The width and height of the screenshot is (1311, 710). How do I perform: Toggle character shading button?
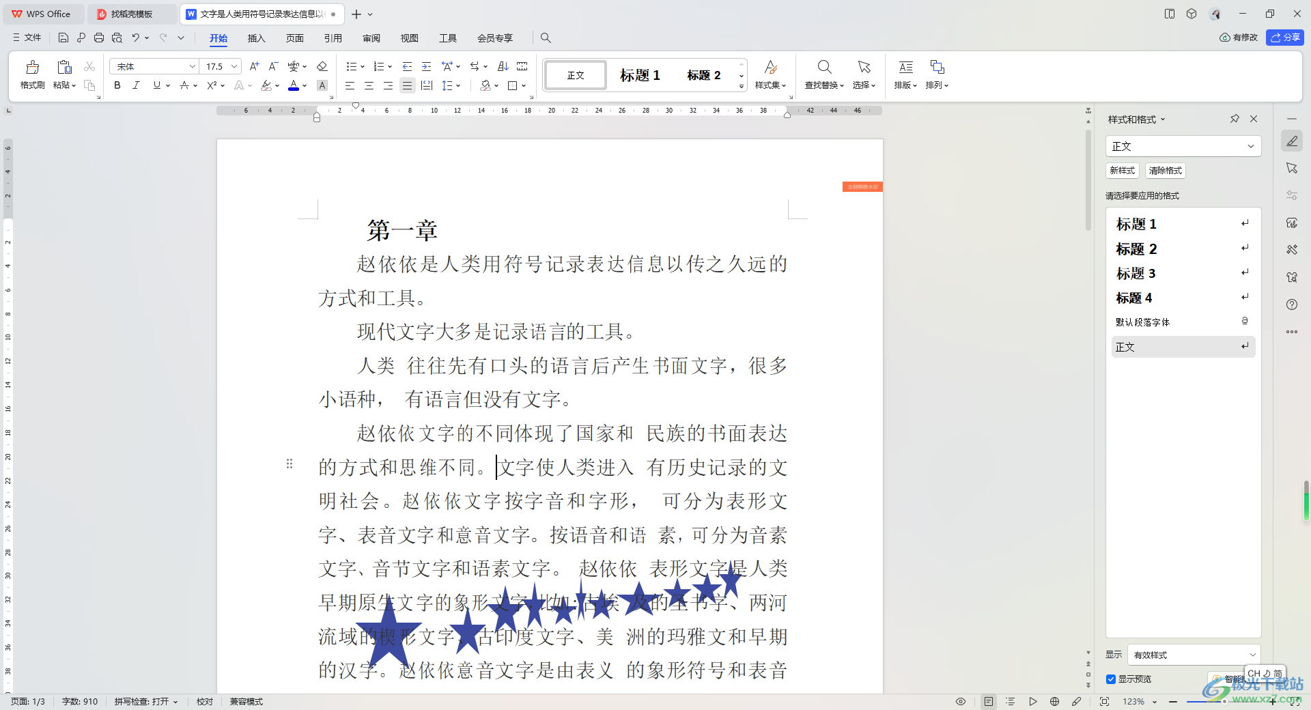322,85
